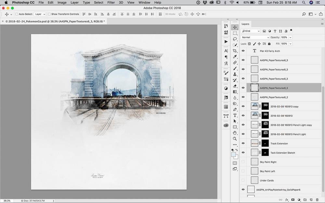Show the Sky Paint Right layer

coord(243,162)
